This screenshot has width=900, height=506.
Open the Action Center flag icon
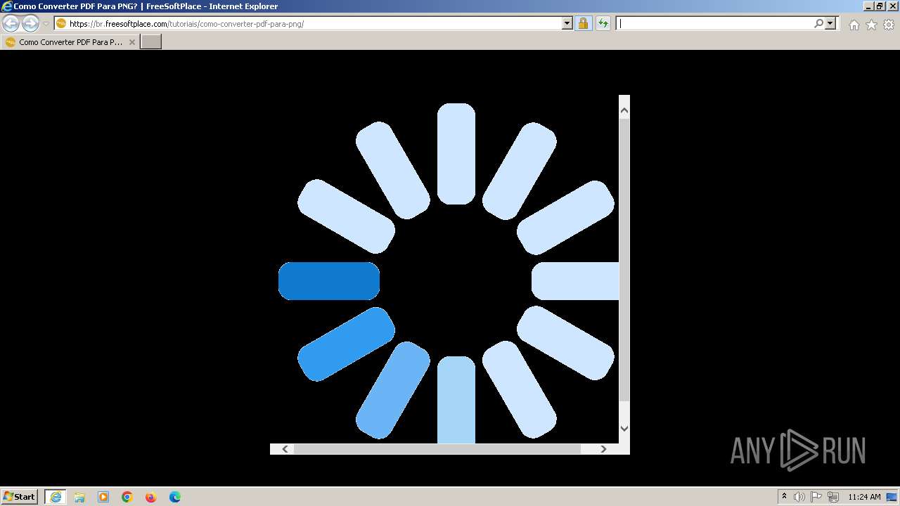point(816,497)
